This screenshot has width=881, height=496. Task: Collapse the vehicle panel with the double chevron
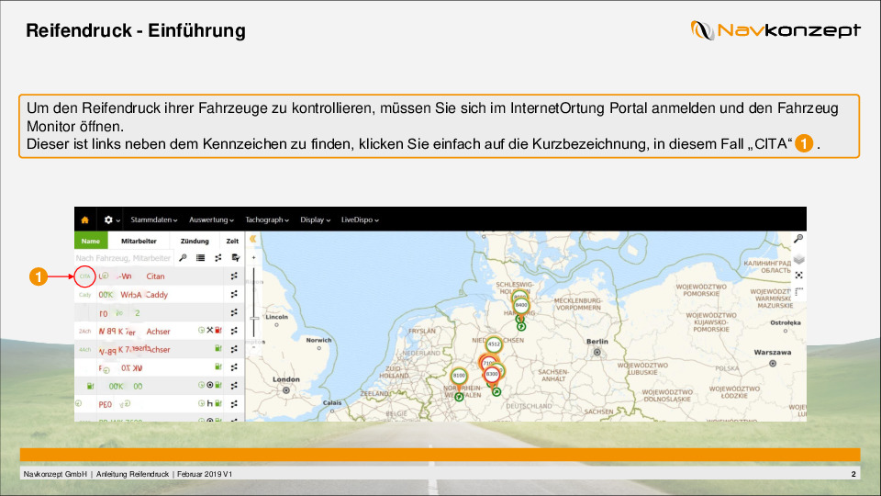point(253,239)
